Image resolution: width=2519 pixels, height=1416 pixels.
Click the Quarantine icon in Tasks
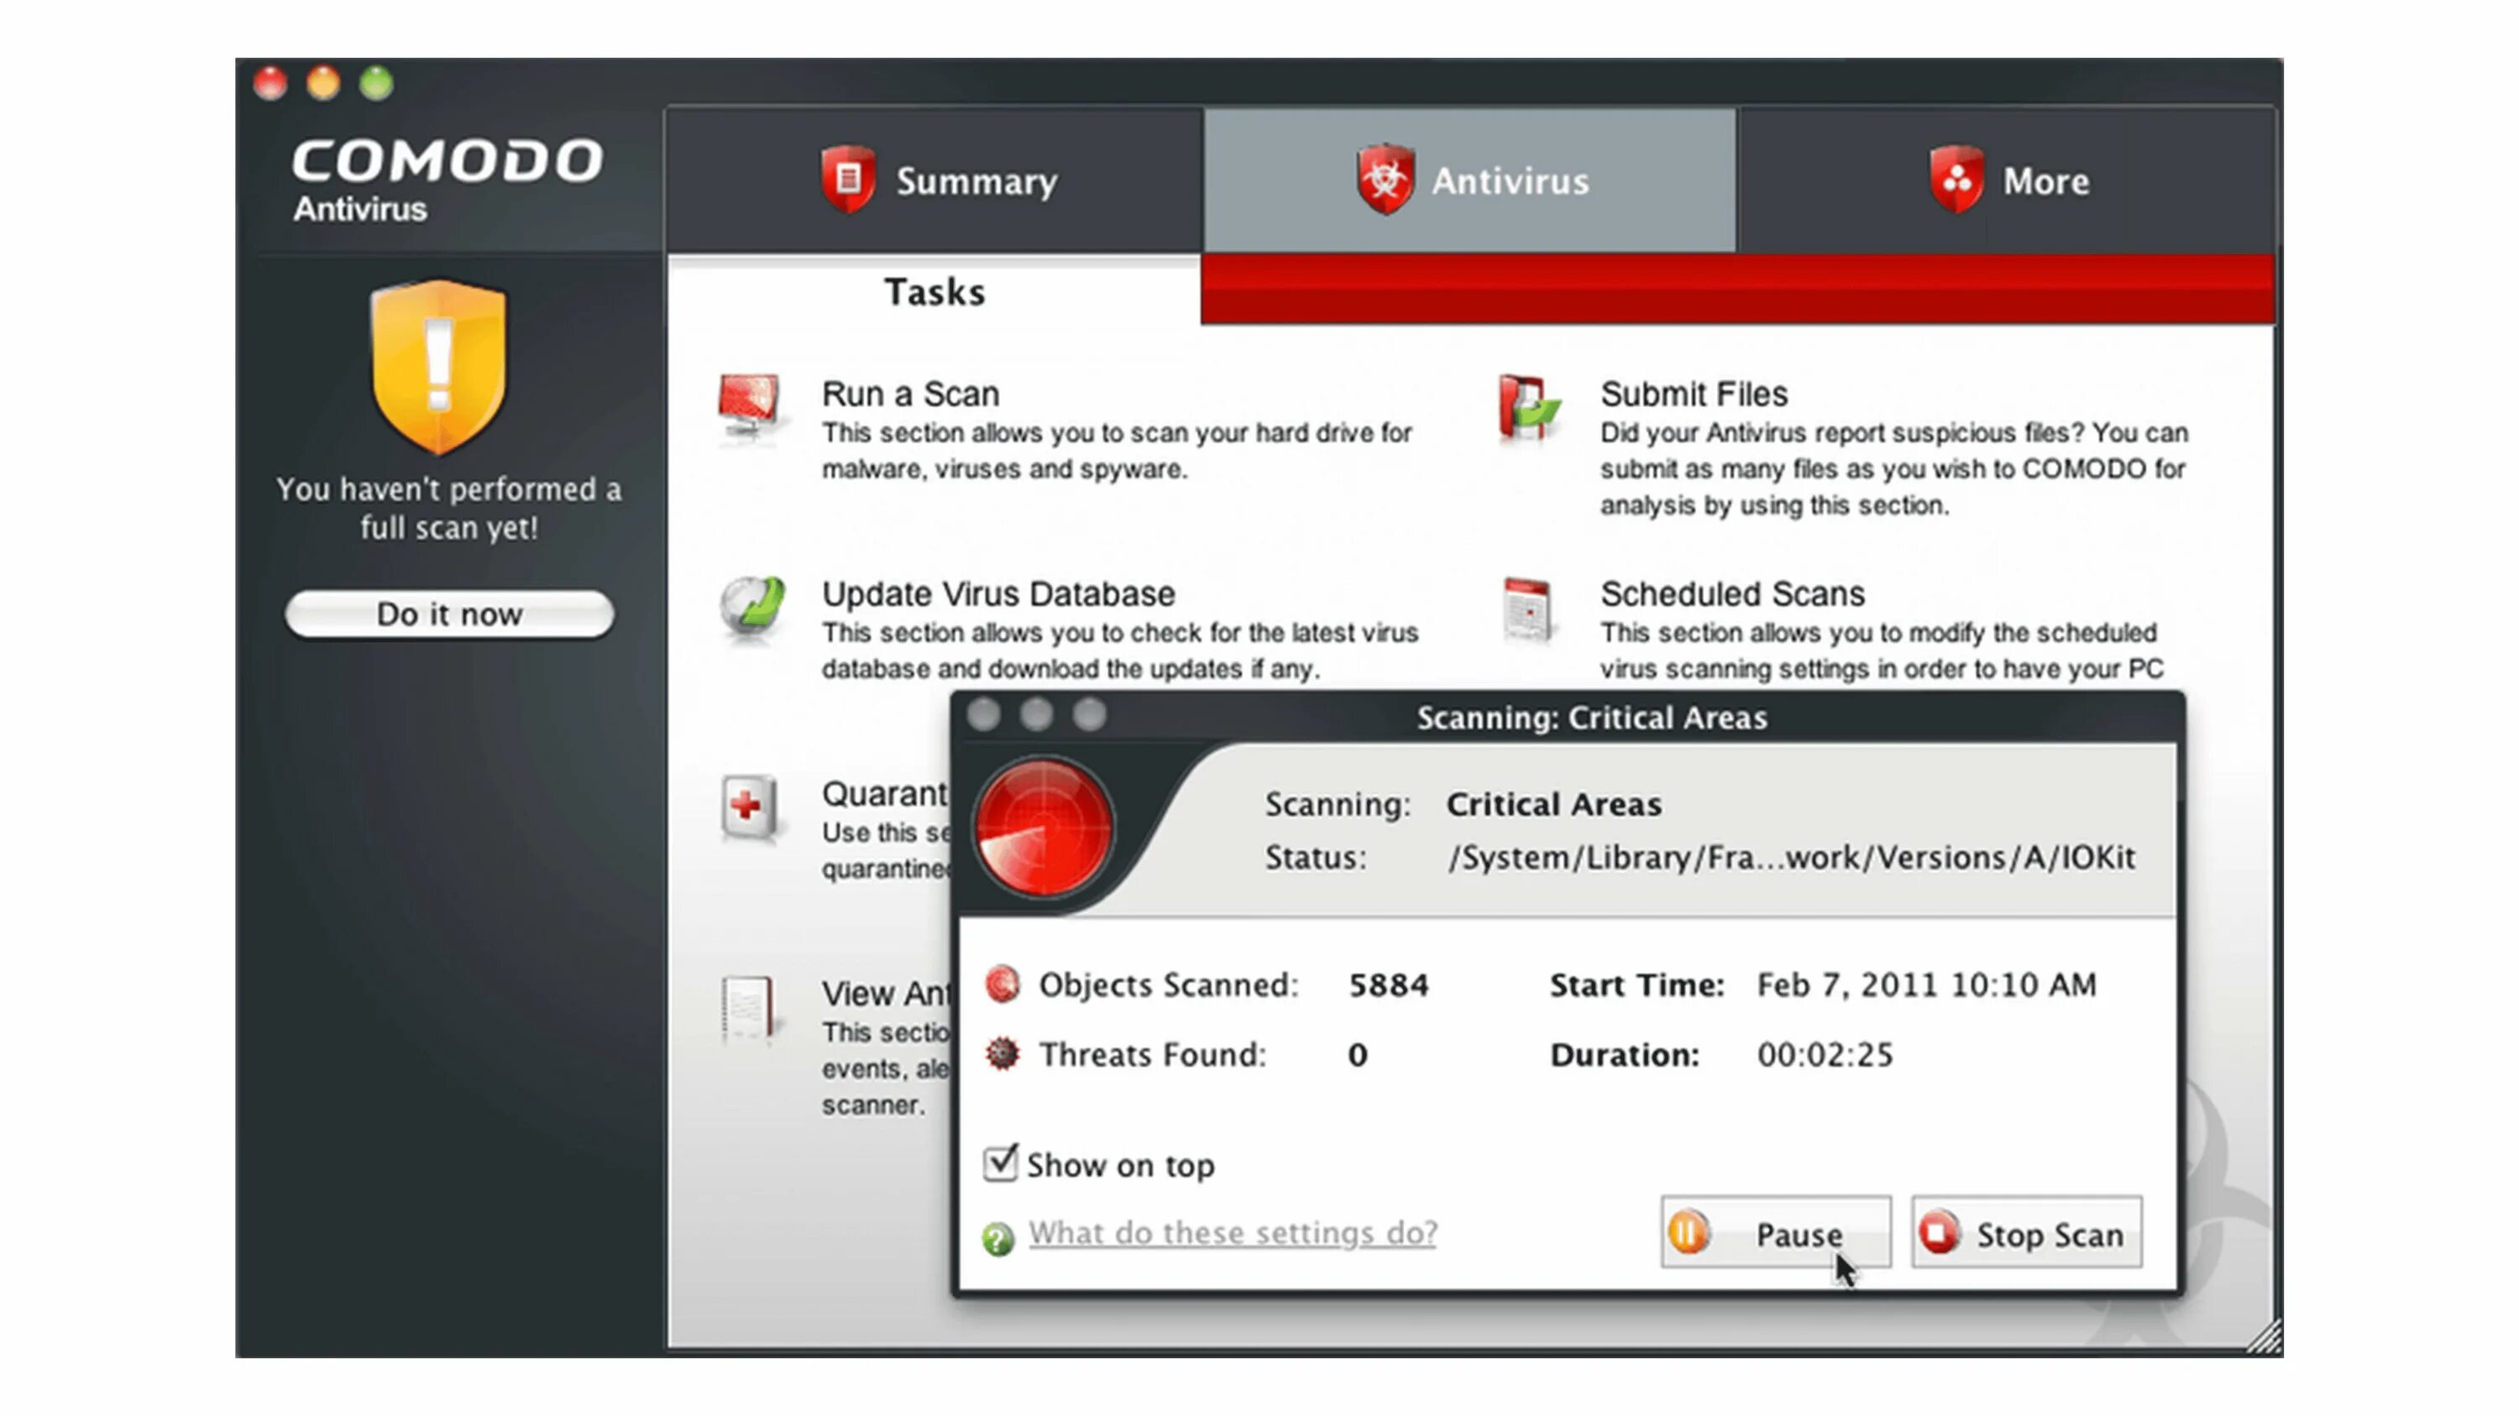749,809
